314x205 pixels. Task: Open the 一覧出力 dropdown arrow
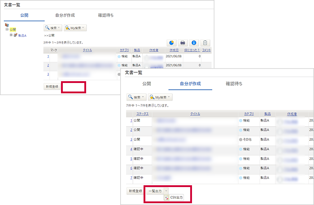tap(166, 191)
